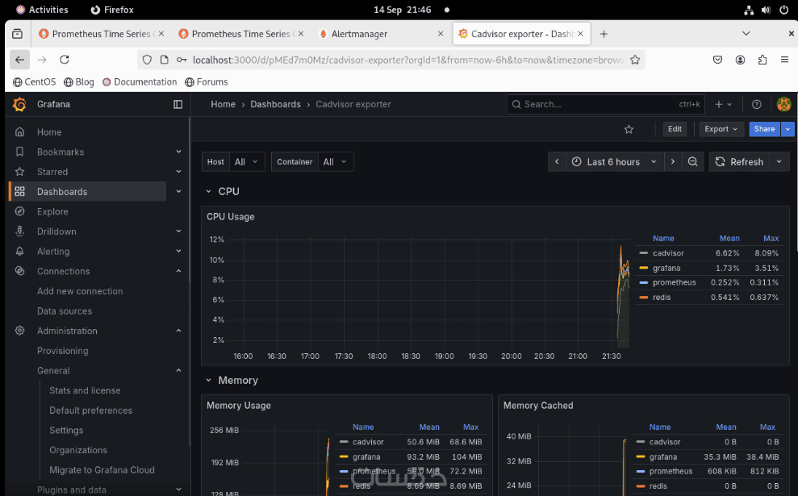Toggle cadvisor series in CPU Usage legend

pos(668,252)
